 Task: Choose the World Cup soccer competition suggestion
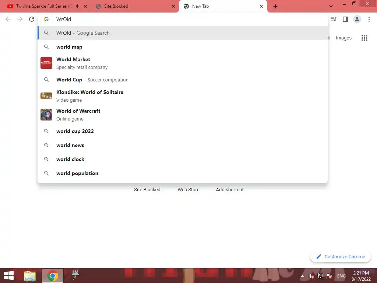coord(183,80)
